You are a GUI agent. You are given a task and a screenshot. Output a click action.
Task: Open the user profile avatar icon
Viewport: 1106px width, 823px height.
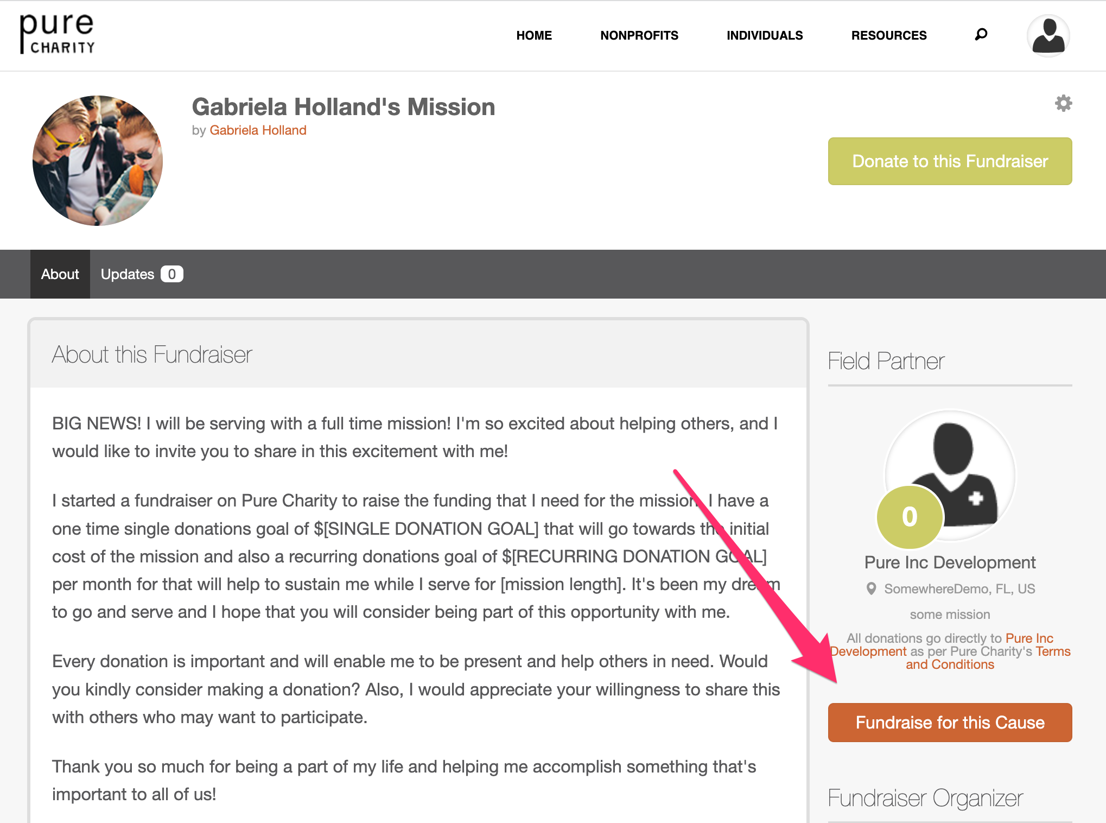pyautogui.click(x=1048, y=36)
